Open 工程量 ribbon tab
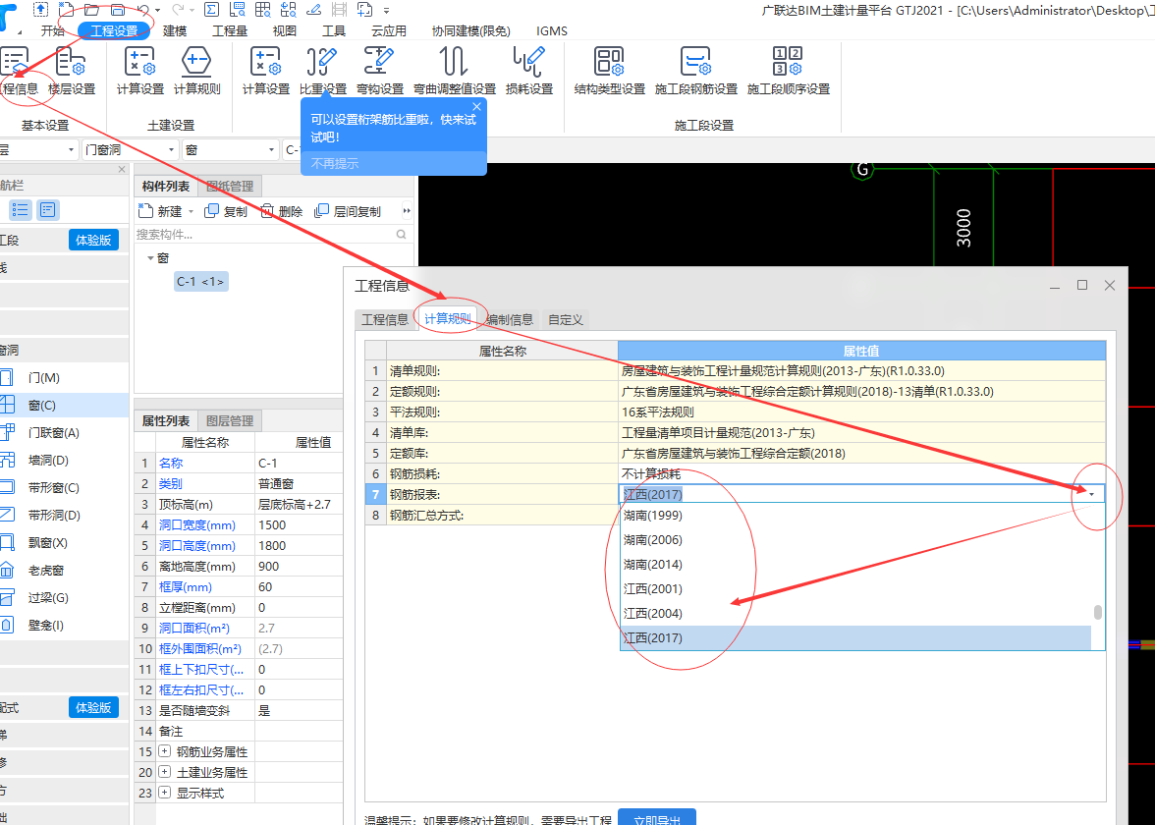Viewport: 1155px width, 825px height. tap(230, 31)
